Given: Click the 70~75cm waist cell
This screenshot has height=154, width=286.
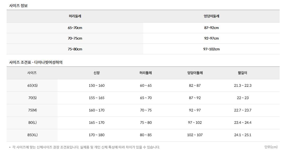Looking at the screenshot, I should tap(75, 38).
